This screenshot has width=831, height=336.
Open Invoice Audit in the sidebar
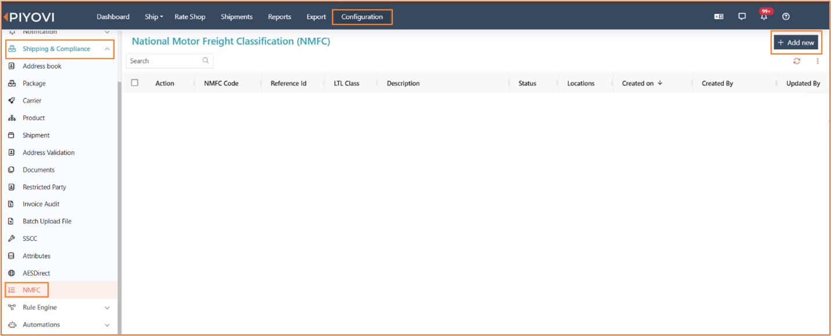coord(41,204)
